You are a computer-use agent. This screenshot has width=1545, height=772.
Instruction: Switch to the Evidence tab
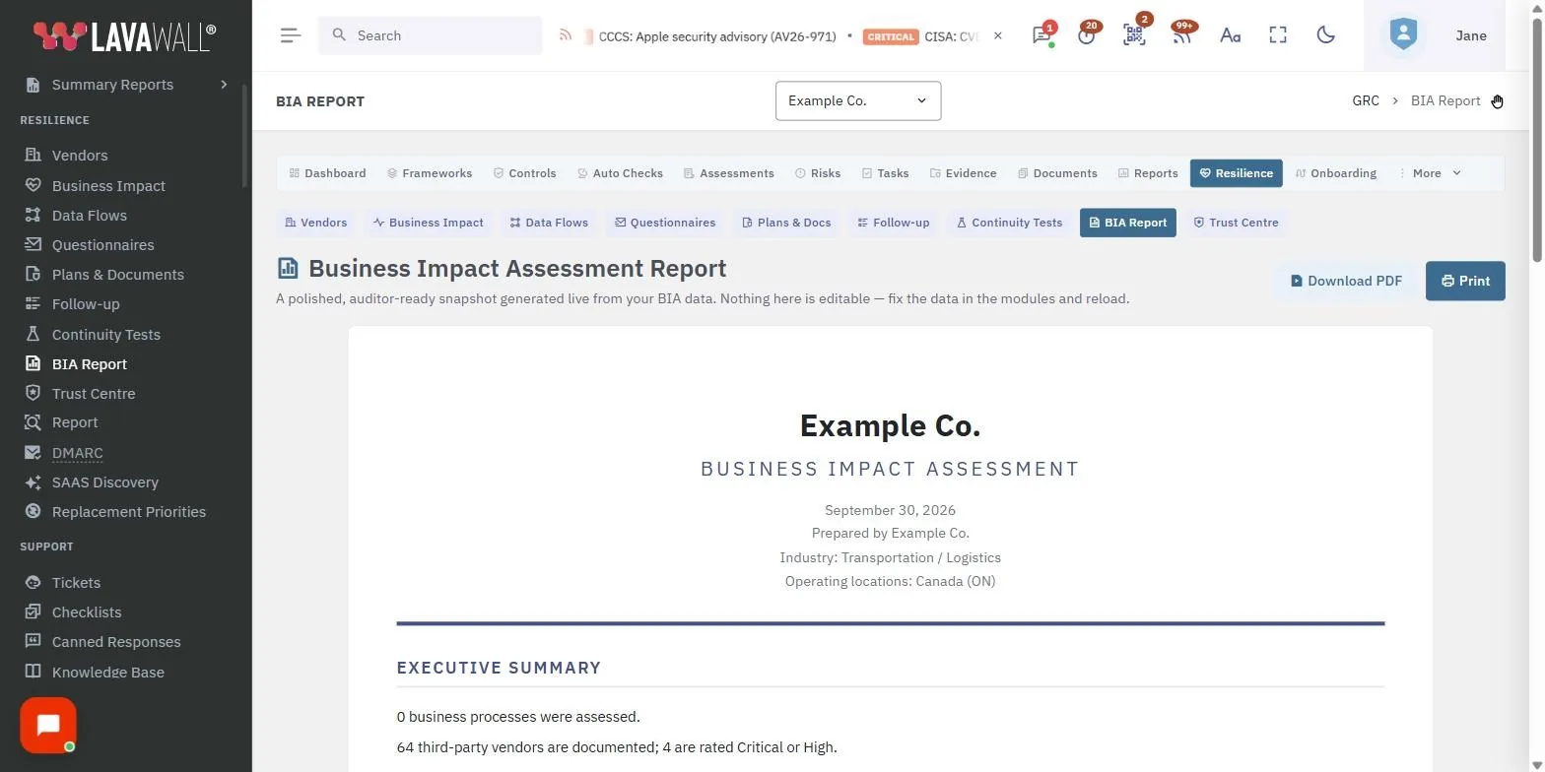[x=964, y=173]
